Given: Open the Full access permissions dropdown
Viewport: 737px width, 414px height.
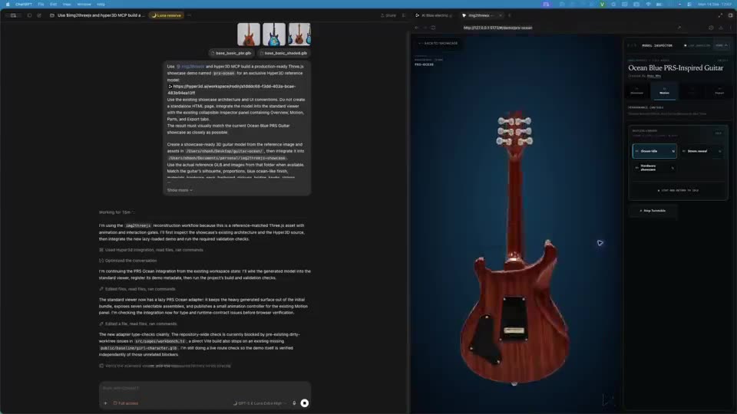Looking at the screenshot, I should pos(126,403).
